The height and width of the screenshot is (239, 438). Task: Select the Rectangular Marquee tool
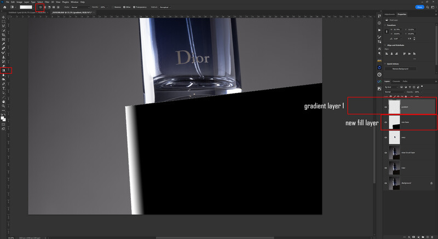tap(3, 21)
